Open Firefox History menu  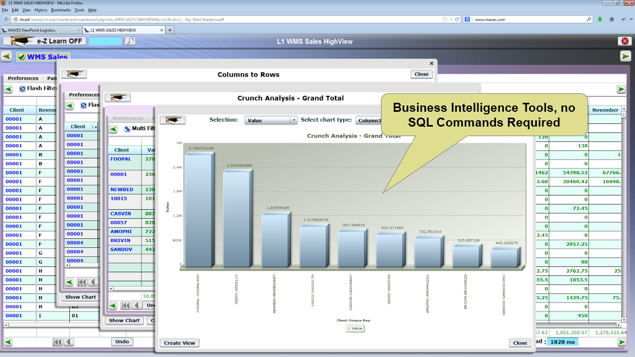tap(41, 10)
